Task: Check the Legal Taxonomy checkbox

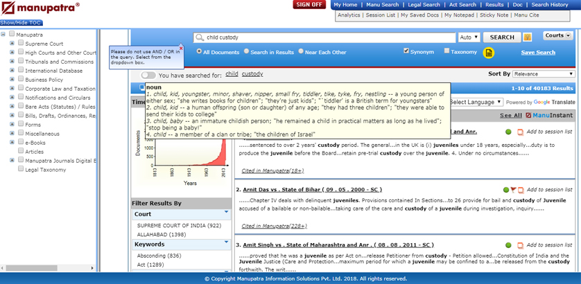Action: coord(21,169)
